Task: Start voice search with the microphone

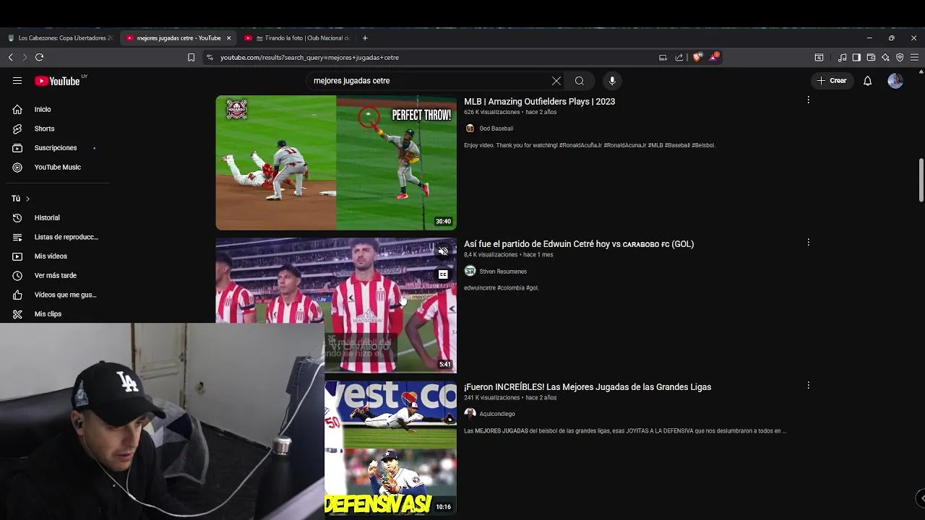Action: [612, 81]
